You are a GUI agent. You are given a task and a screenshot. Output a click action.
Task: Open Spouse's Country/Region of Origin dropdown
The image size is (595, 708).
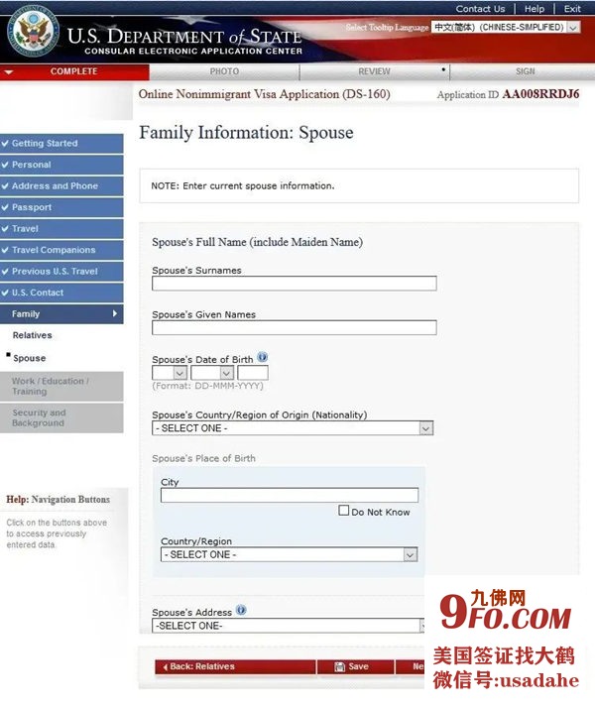click(x=293, y=428)
